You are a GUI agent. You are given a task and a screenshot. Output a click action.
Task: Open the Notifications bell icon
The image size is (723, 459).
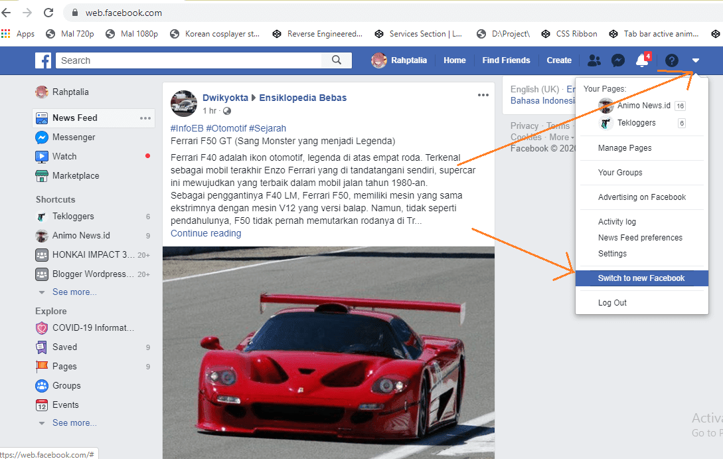pos(642,60)
